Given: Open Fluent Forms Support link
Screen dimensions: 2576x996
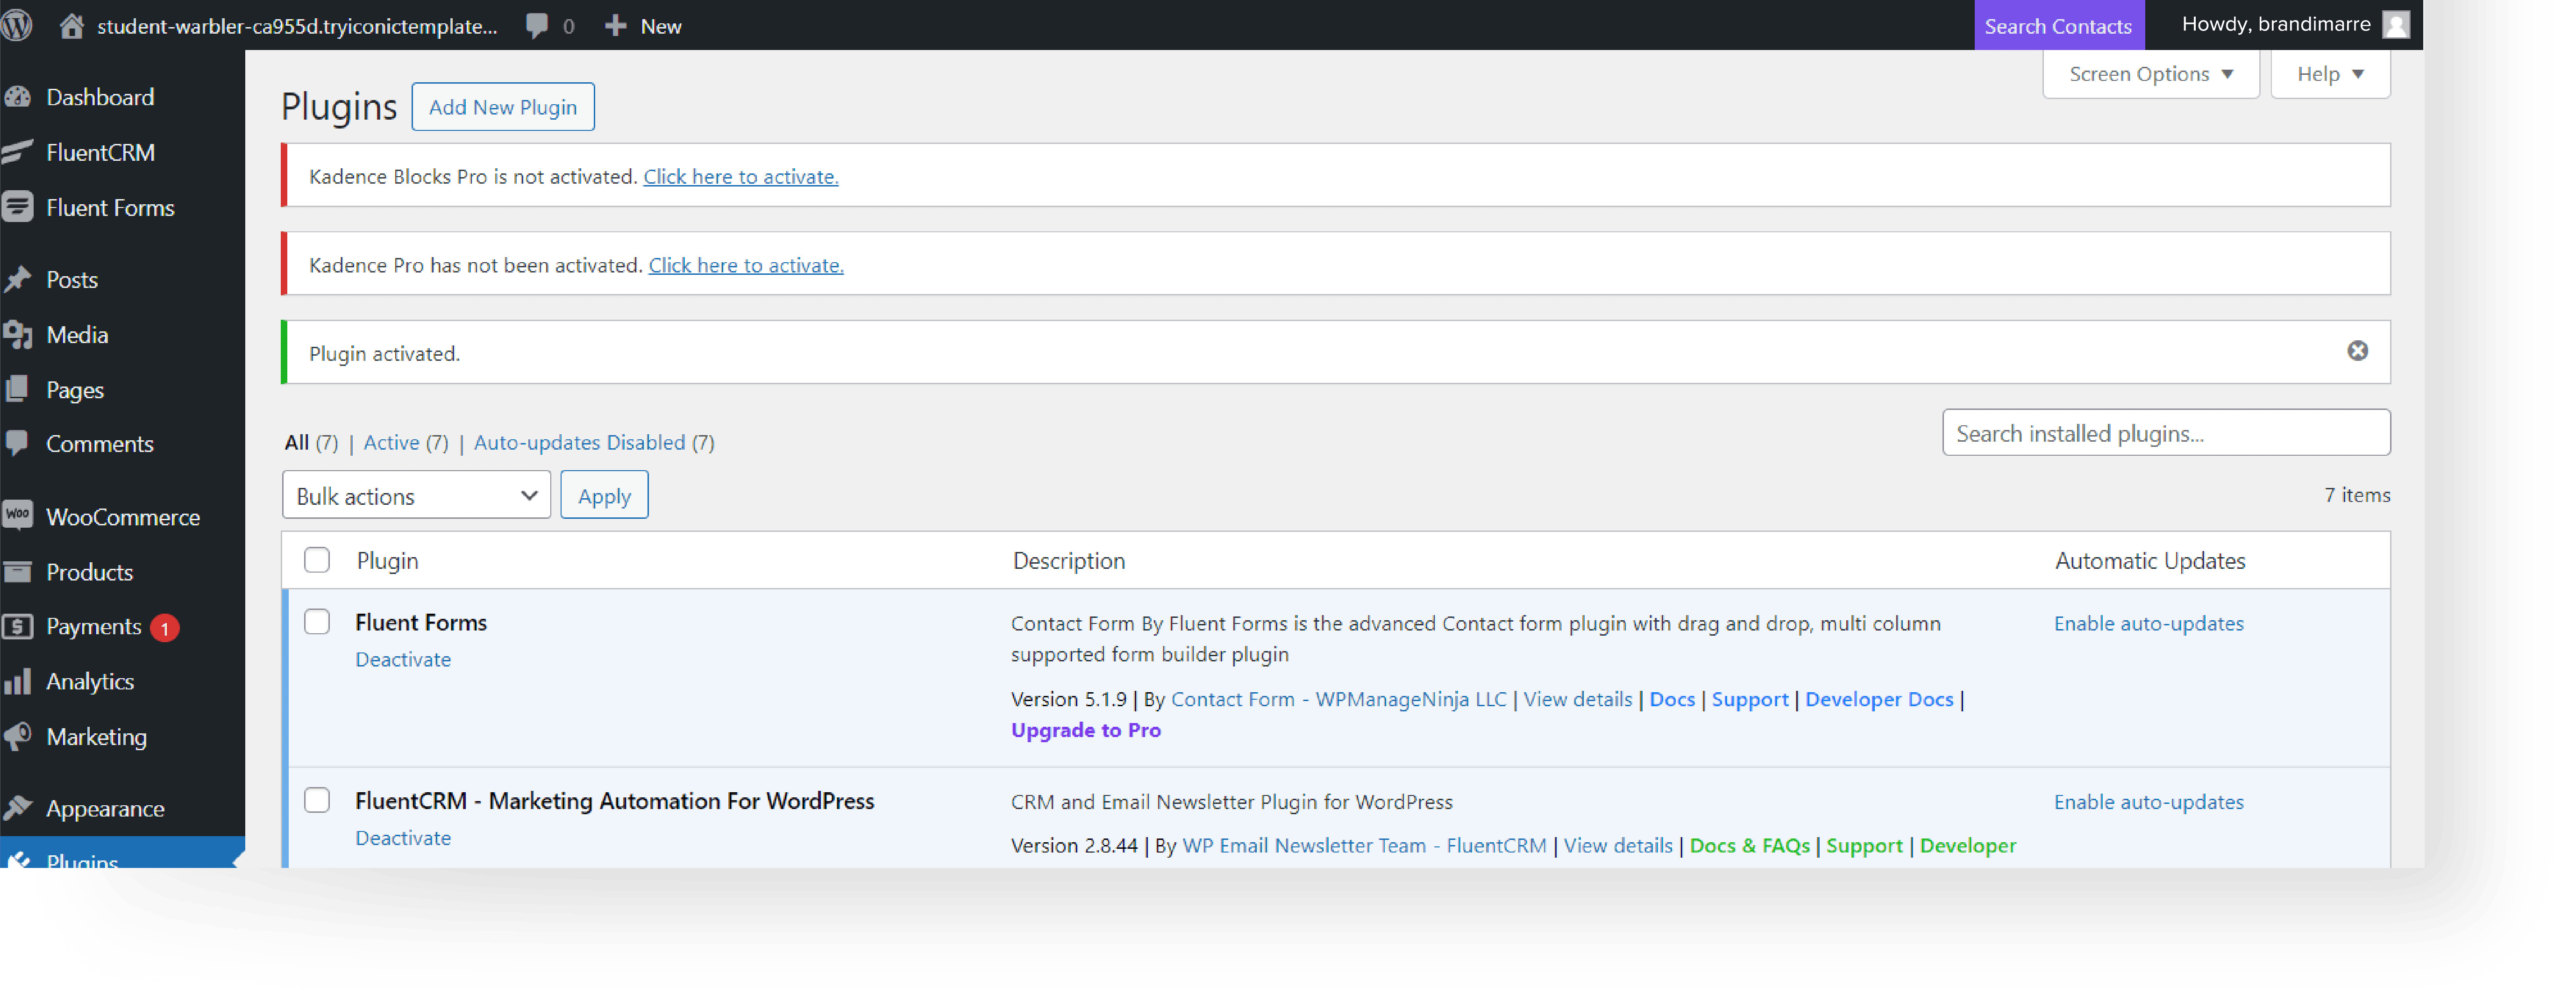Looking at the screenshot, I should (1749, 699).
